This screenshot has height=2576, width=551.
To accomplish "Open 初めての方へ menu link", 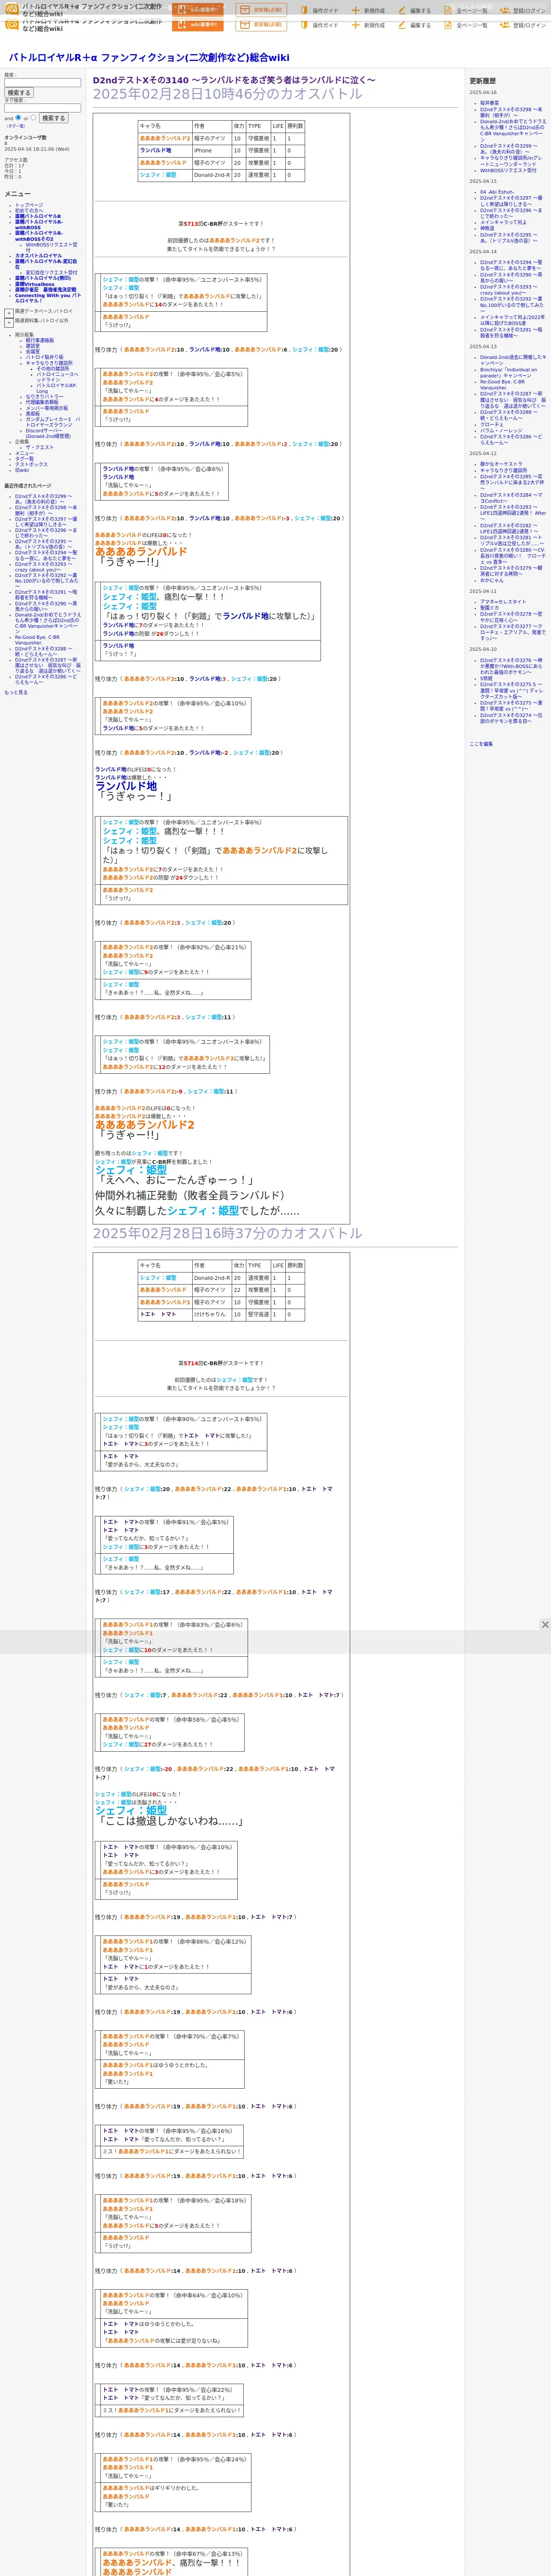I will [x=29, y=210].
